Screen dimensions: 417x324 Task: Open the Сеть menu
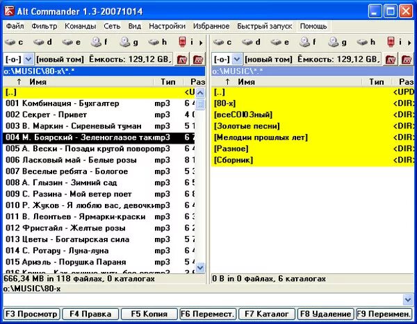112,26
